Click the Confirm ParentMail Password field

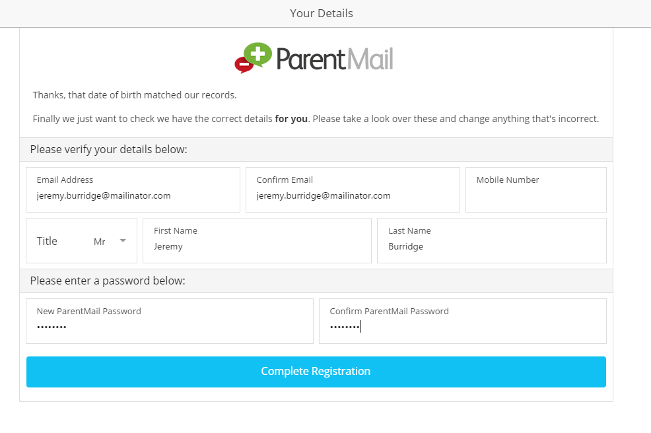462,327
